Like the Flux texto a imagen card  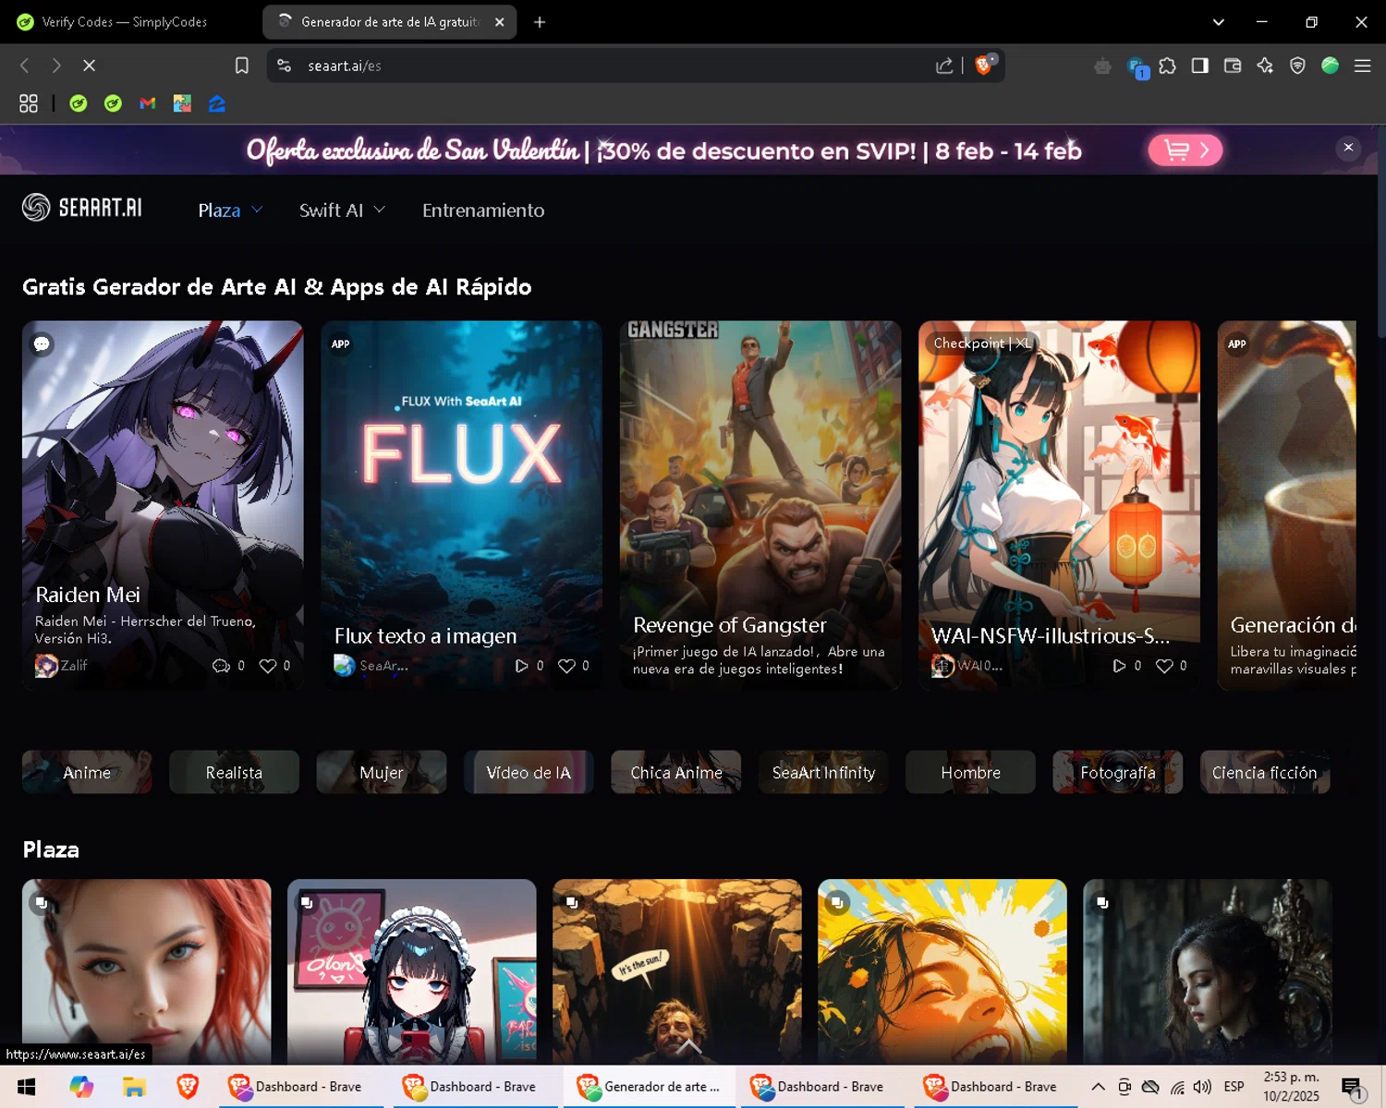pyautogui.click(x=566, y=666)
